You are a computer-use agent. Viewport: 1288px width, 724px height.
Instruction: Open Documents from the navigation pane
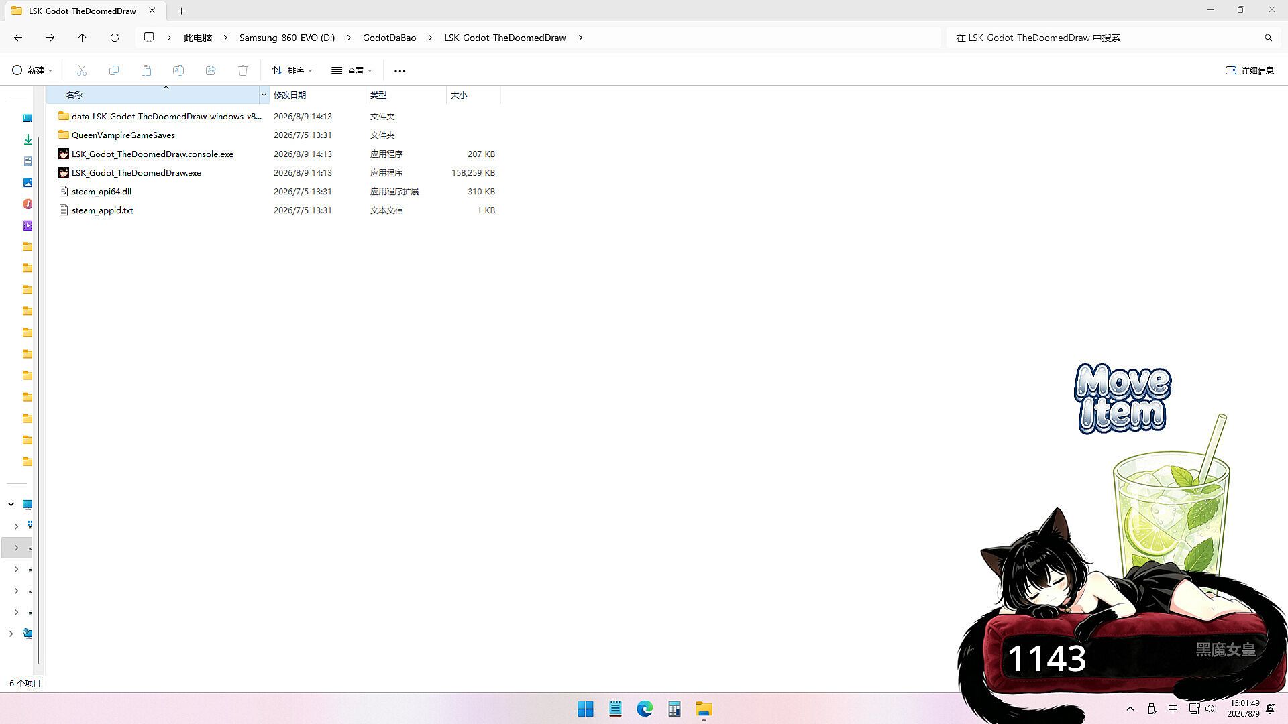tap(28, 161)
